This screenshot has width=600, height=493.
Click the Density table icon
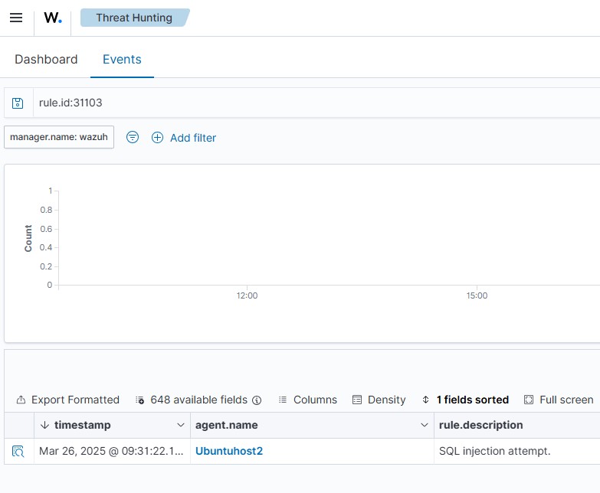356,400
